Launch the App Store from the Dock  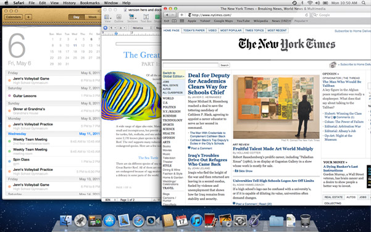[x=109, y=220]
